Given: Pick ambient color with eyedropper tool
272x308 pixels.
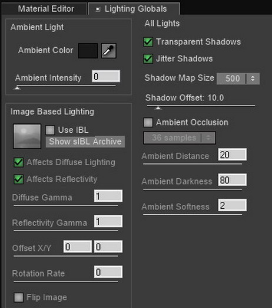Looking at the screenshot, I should pyautogui.click(x=108, y=51).
